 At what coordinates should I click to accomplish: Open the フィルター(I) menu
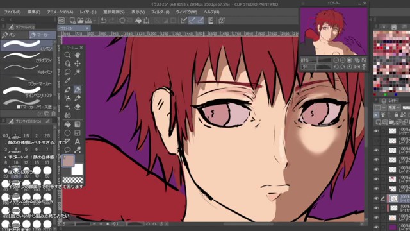tap(160, 12)
